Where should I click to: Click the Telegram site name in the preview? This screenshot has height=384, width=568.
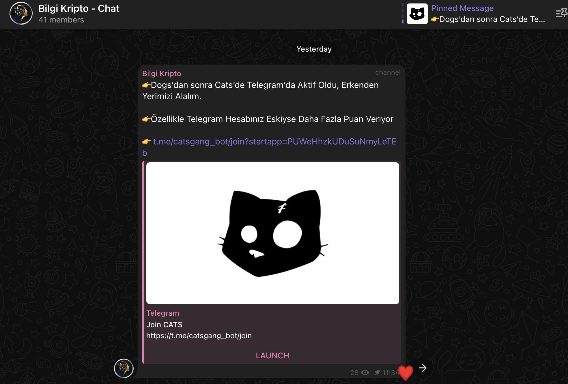pos(162,313)
